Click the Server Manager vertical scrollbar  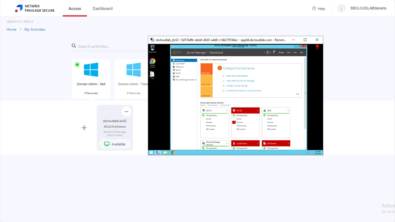(x=305, y=94)
